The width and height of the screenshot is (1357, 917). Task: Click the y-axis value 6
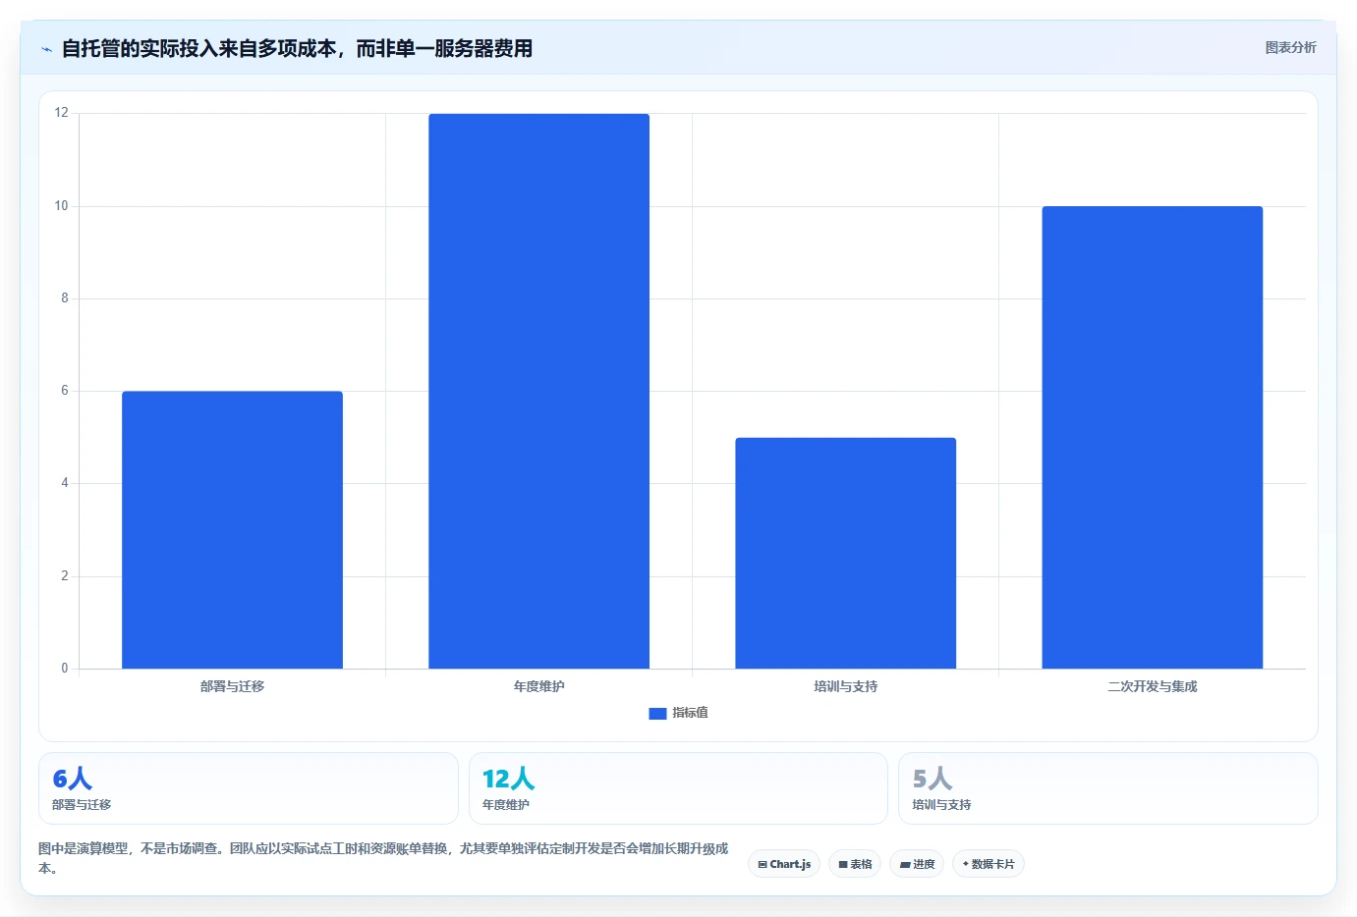click(x=65, y=391)
